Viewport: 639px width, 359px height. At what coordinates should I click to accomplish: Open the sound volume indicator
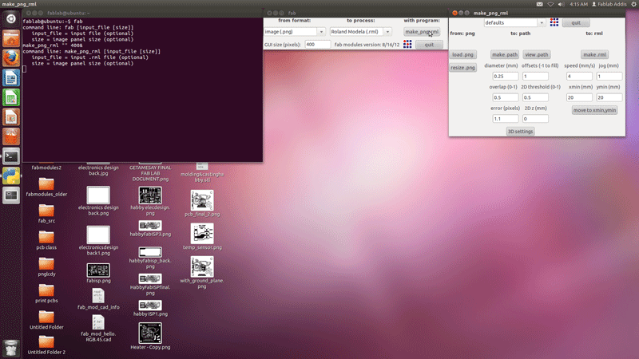[562, 4]
